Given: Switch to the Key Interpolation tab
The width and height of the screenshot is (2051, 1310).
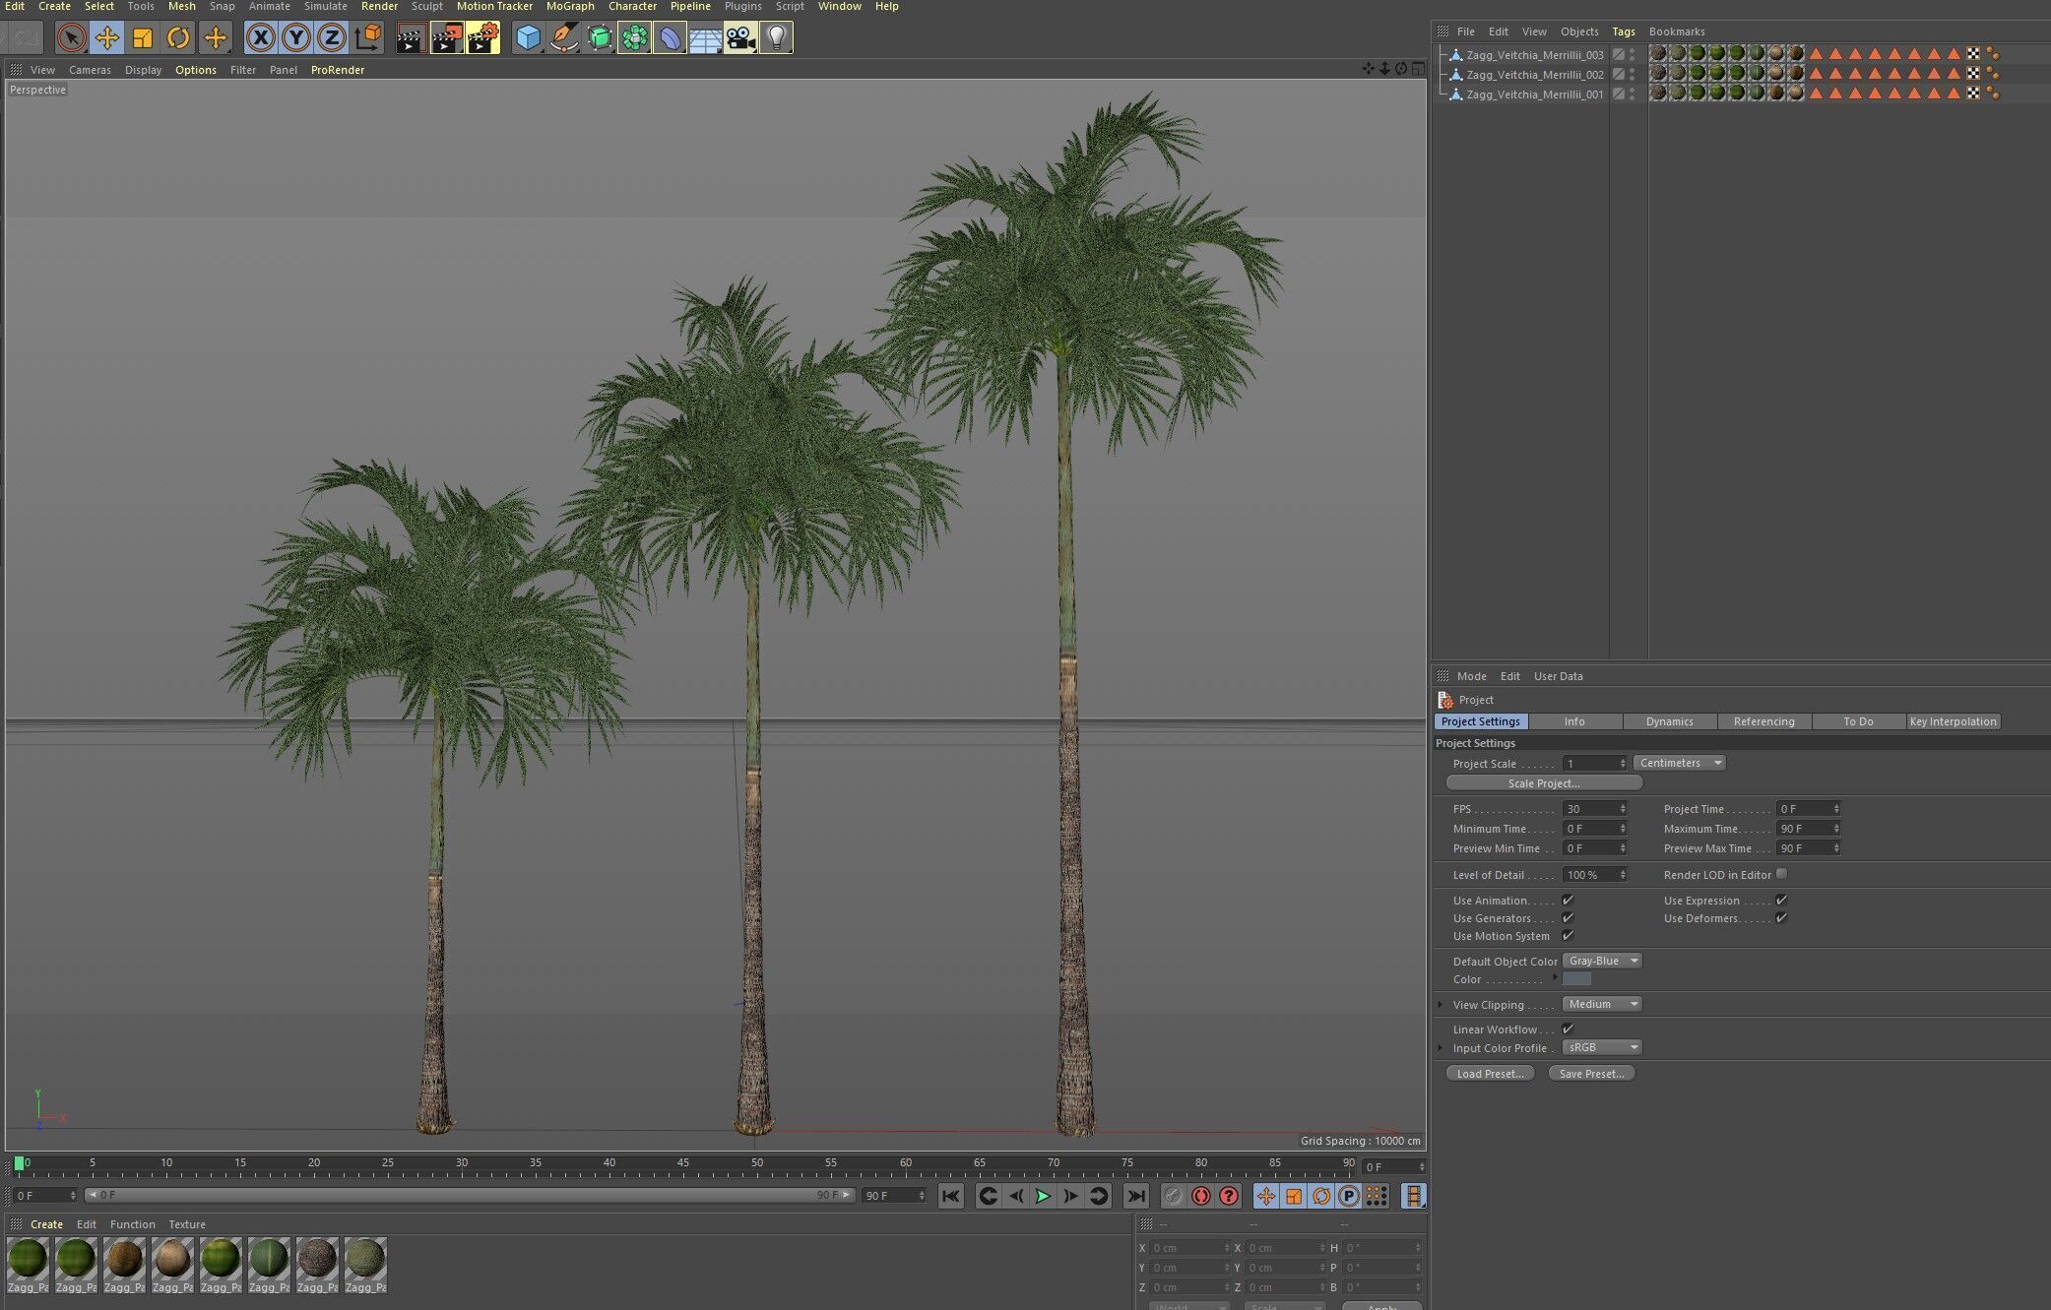Looking at the screenshot, I should pyautogui.click(x=1954, y=721).
